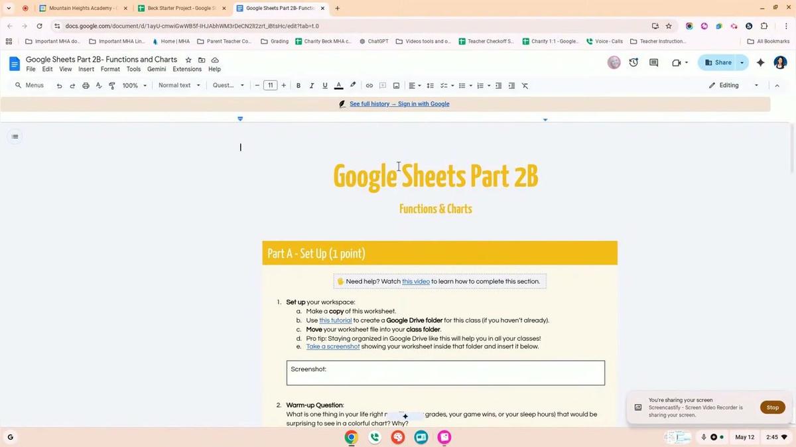
Task: Open a new browser tab
Action: 338,9
